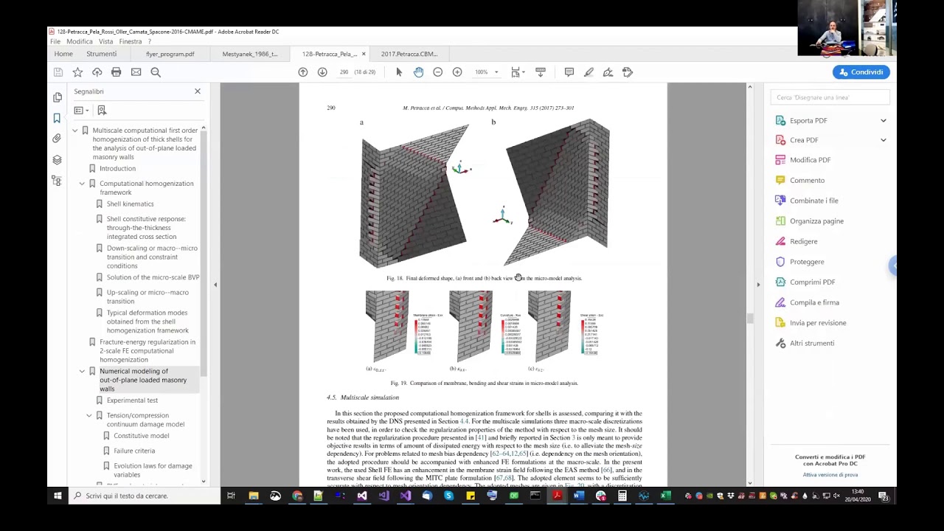Click the scrolling mode toolbar icon
The width and height of the screenshot is (944, 531).
pos(541,72)
